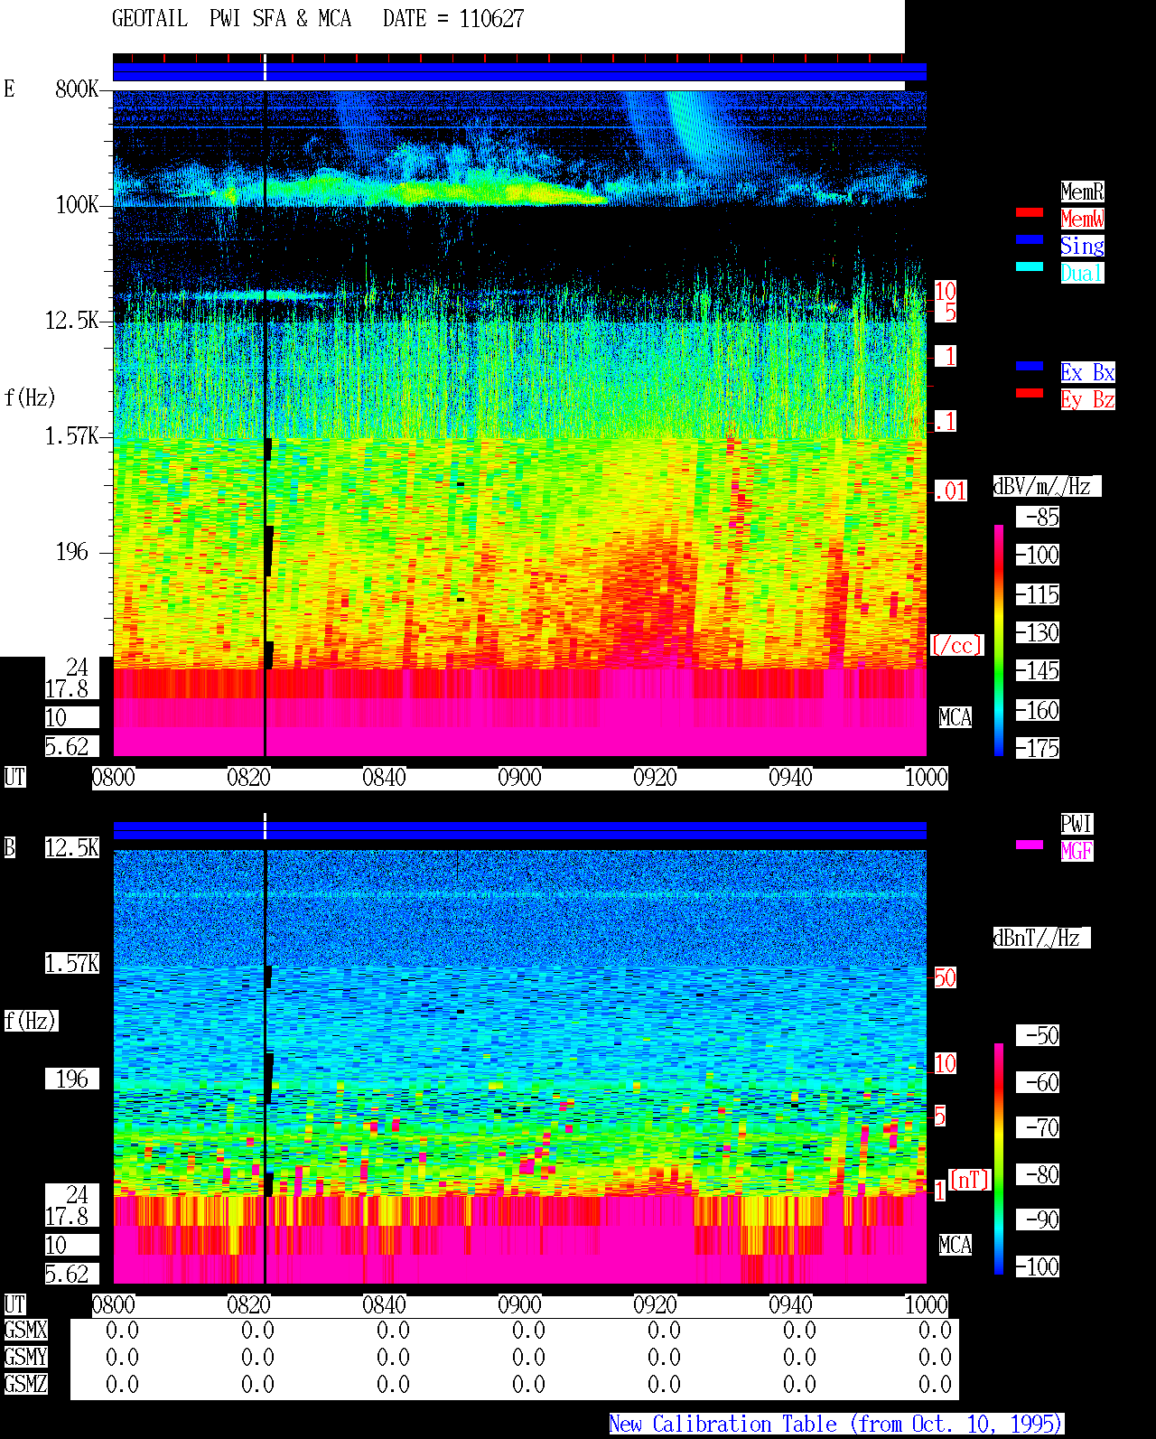This screenshot has height=1439, width=1156.
Task: Click the GSMZ row label
Action: pos(25,1384)
